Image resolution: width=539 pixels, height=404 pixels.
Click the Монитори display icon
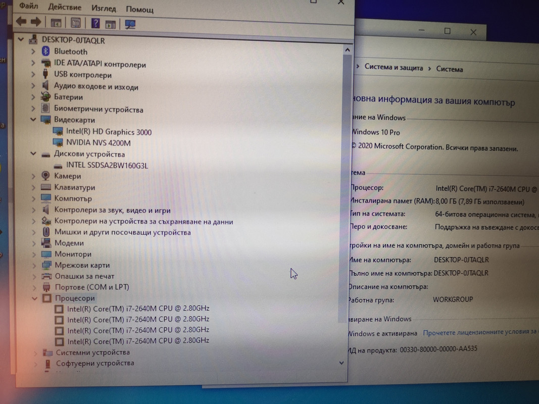46,254
